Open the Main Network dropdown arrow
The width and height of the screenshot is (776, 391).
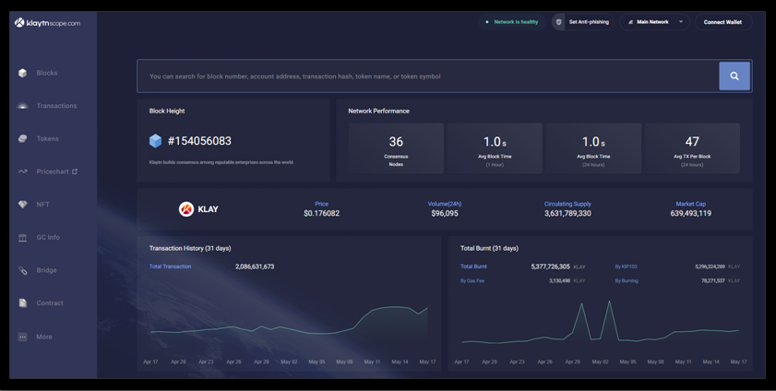(681, 22)
